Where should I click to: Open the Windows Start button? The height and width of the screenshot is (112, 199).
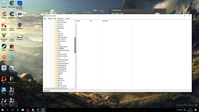click(x=2, y=110)
